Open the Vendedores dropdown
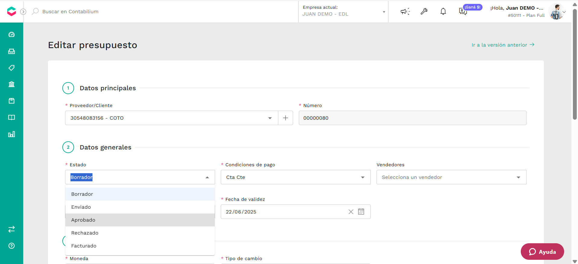 click(x=451, y=177)
